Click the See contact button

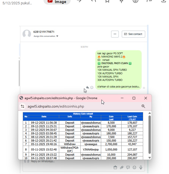pos(133,34)
